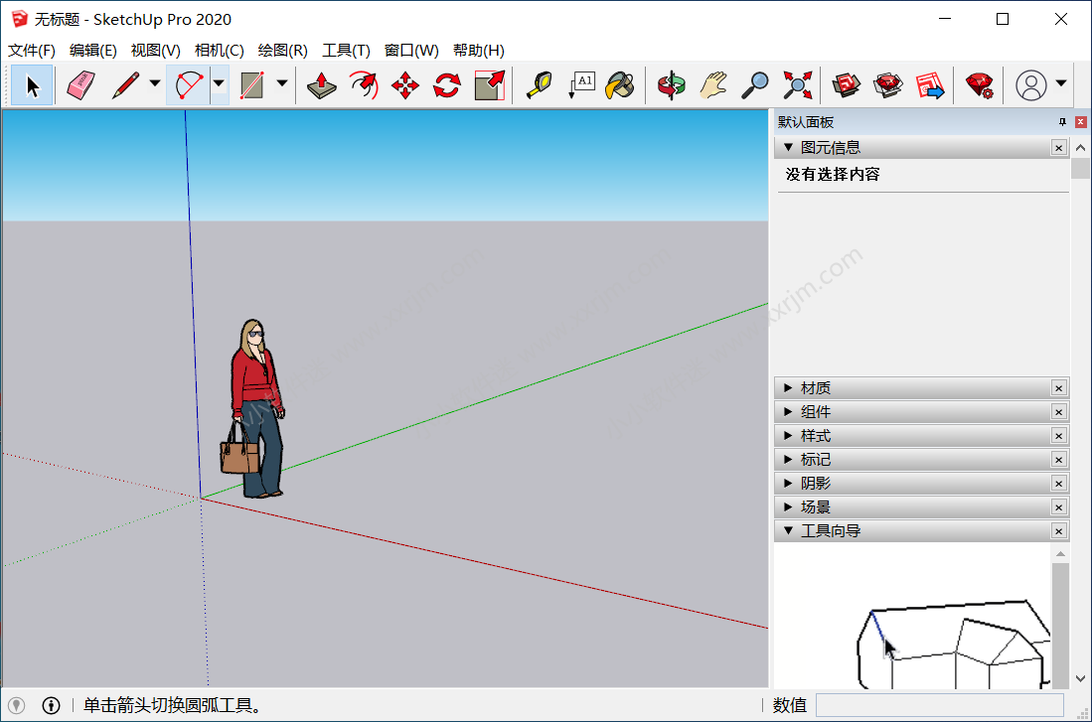The width and height of the screenshot is (1092, 722).
Task: Open the account dropdown arrow
Action: coord(1060,83)
